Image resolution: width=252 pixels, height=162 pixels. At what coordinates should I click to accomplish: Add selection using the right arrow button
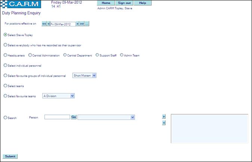coord(164,117)
